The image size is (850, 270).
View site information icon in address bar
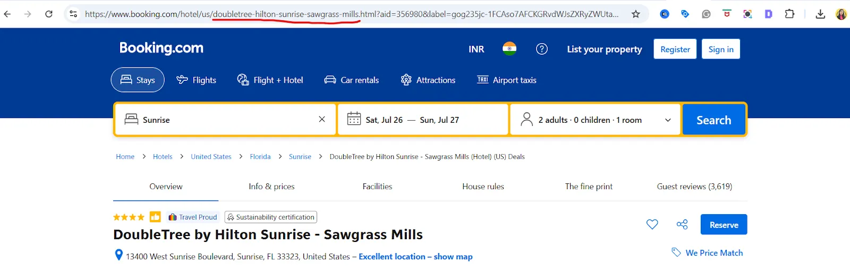tap(73, 14)
